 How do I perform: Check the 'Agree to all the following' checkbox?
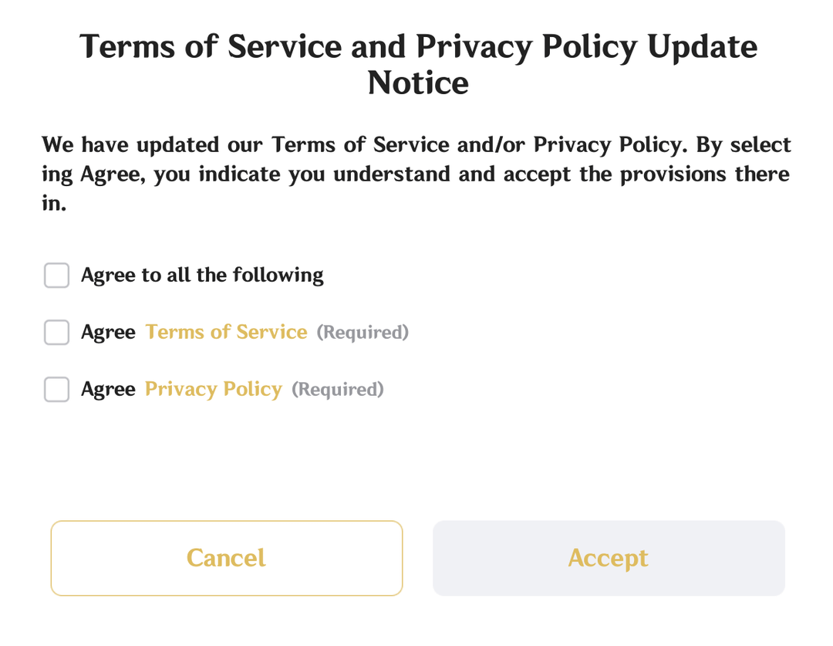click(x=56, y=276)
